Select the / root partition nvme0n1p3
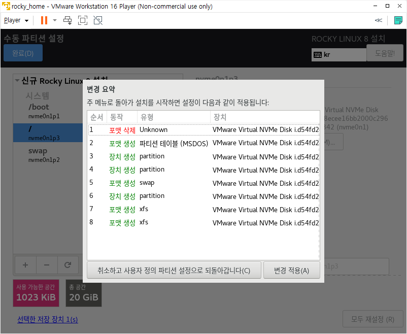 [x=48, y=132]
